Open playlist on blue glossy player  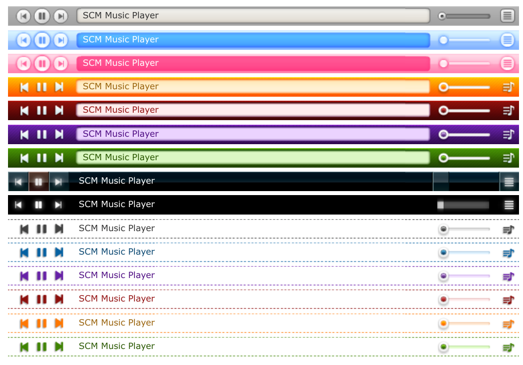(508, 40)
